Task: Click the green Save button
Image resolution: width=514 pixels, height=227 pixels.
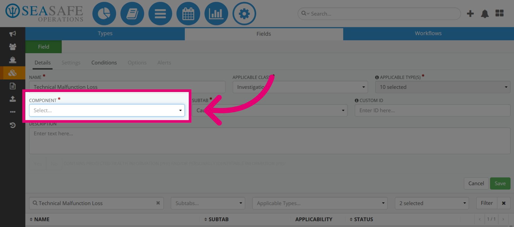Action: (500, 184)
